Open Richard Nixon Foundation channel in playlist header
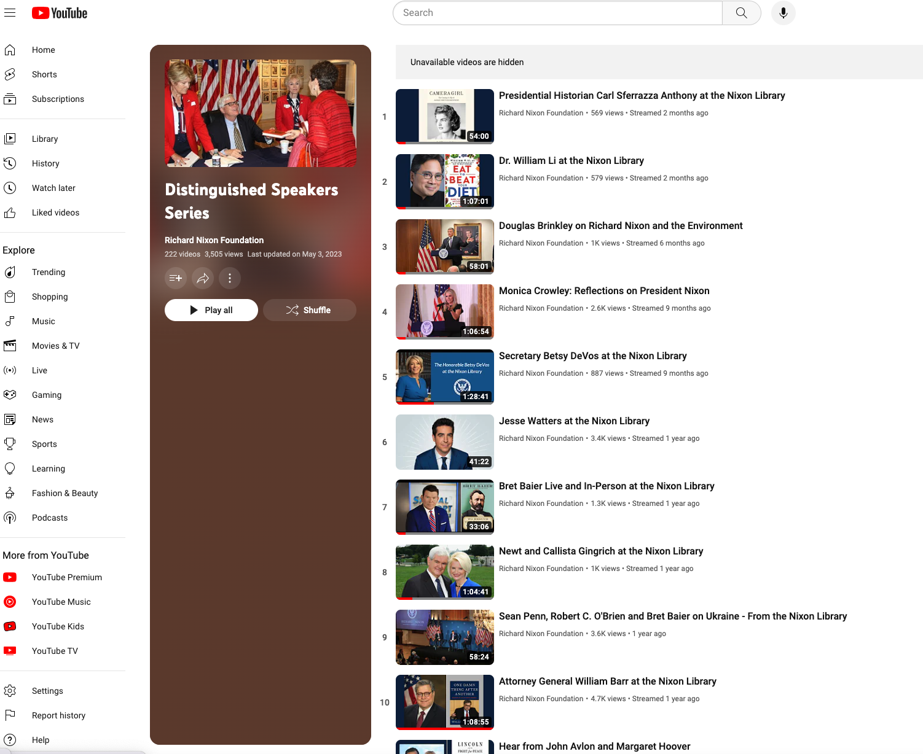923x754 pixels. coord(214,240)
